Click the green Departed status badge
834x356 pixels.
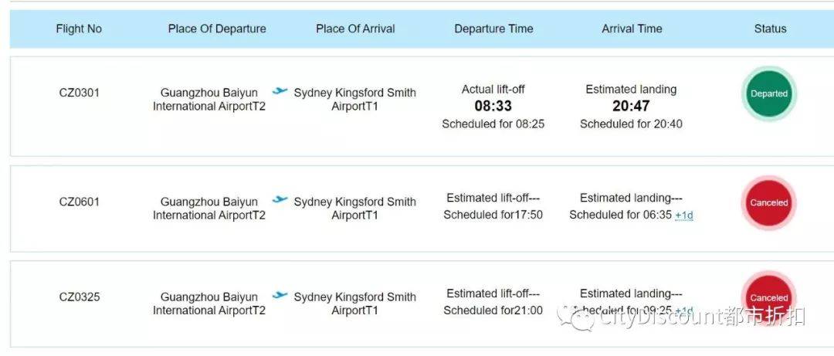768,93
